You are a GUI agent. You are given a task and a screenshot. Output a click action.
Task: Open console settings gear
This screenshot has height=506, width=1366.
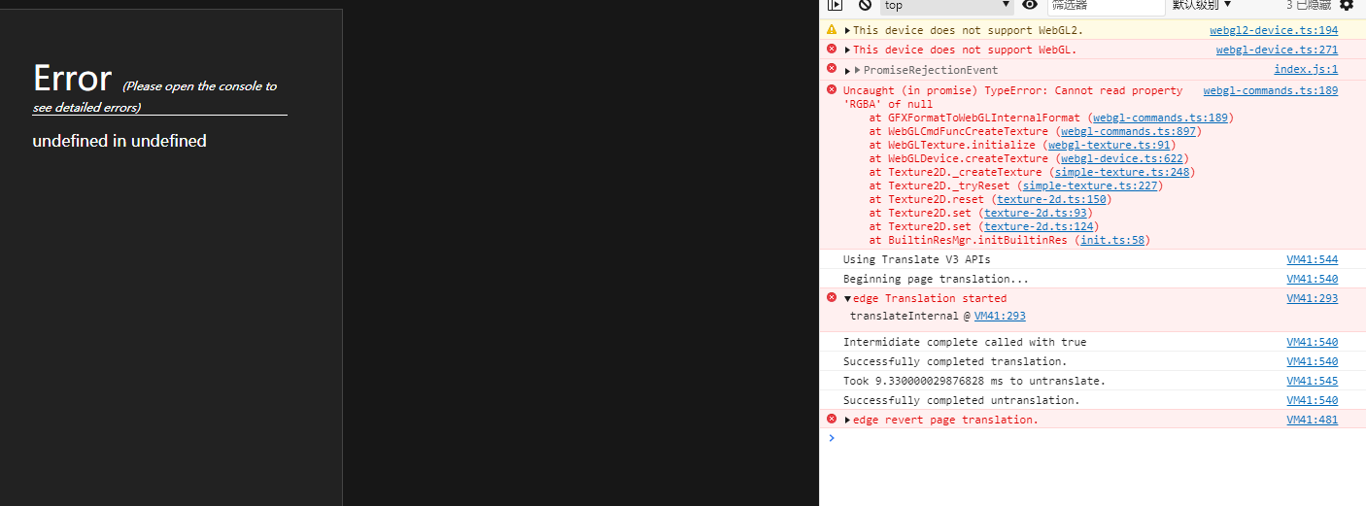point(1347,5)
